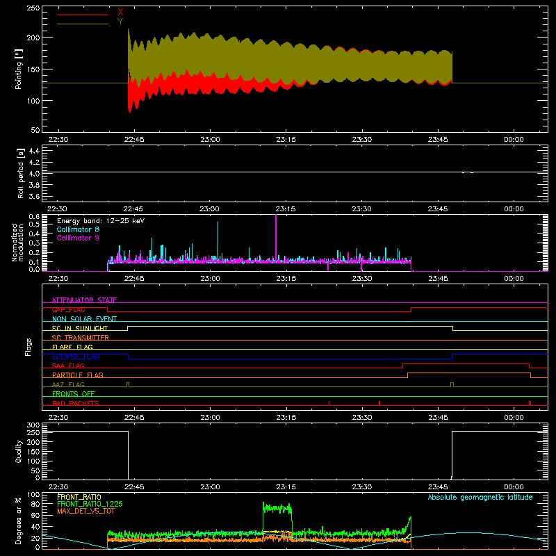Click the '300' tick on Quality axis
The height and width of the screenshot is (556, 556).
pos(33,425)
